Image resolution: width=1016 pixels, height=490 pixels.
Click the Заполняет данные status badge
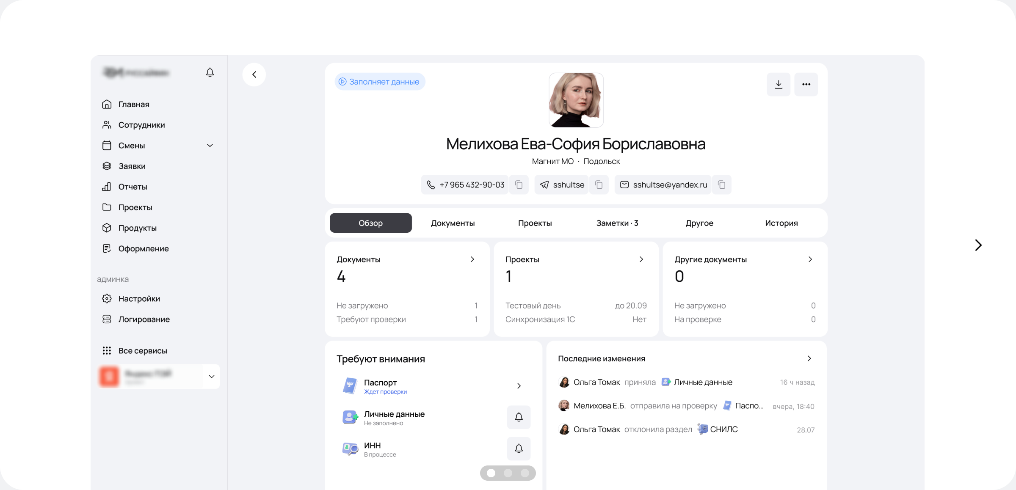pos(380,82)
